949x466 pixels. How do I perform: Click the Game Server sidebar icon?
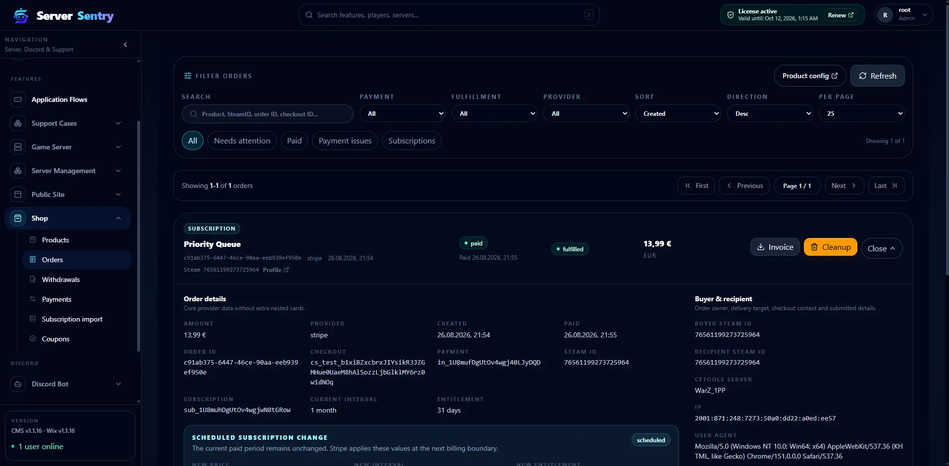(x=18, y=147)
